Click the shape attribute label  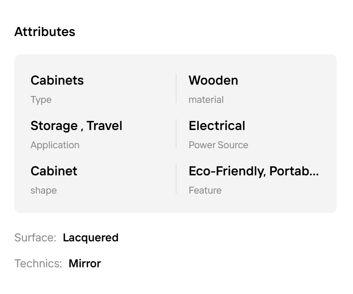(44, 190)
